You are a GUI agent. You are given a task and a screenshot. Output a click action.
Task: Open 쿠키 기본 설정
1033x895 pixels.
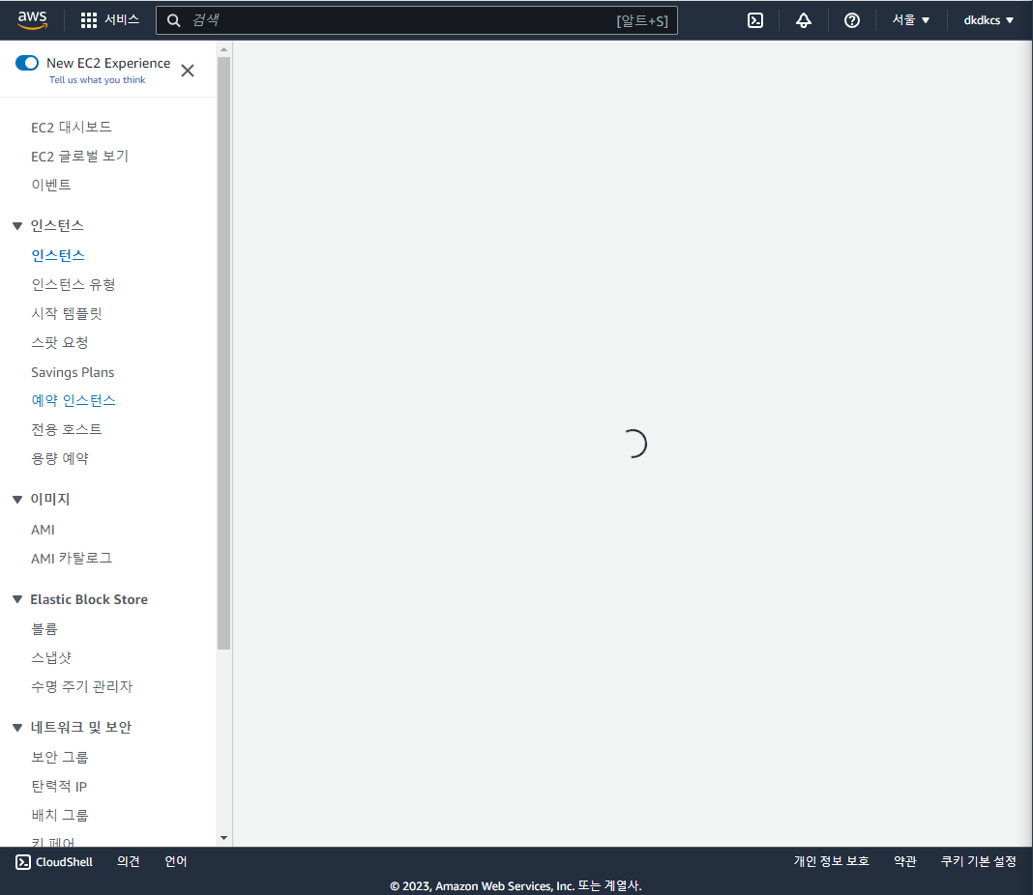pyautogui.click(x=978, y=861)
